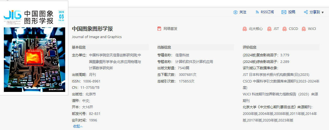This screenshot has height=130, width=329.
Task: Click 总下载次数 value 3007681次
Action: click(x=188, y=75)
